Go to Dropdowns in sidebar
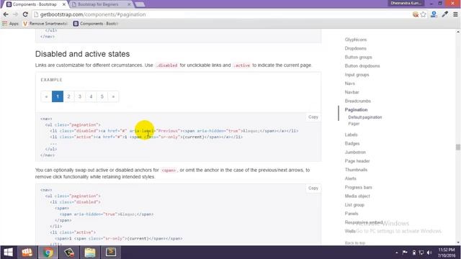The width and height of the screenshot is (461, 259). [355, 48]
